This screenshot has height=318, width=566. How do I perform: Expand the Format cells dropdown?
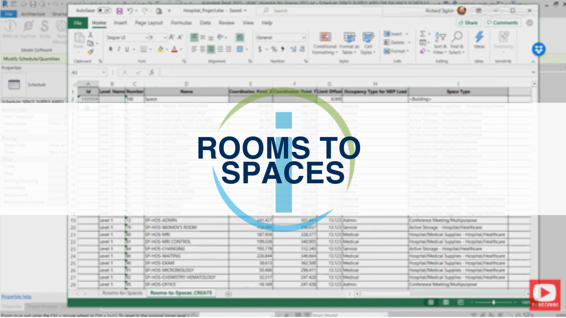409,51
